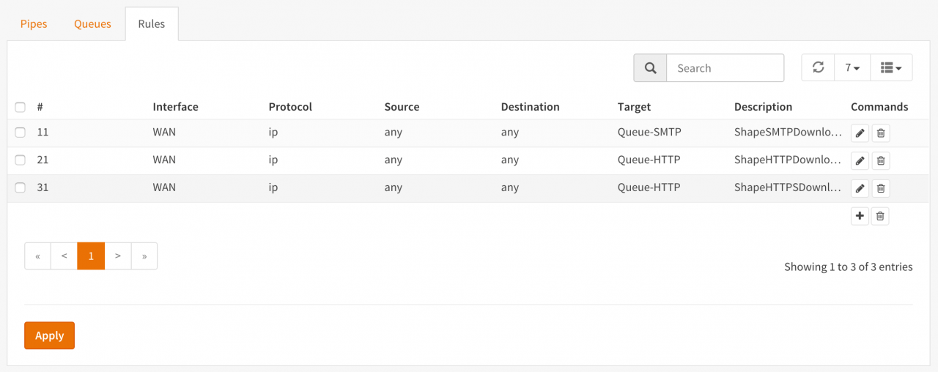Toggle the select-all checkbox in the header
This screenshot has width=938, height=372.
point(21,107)
